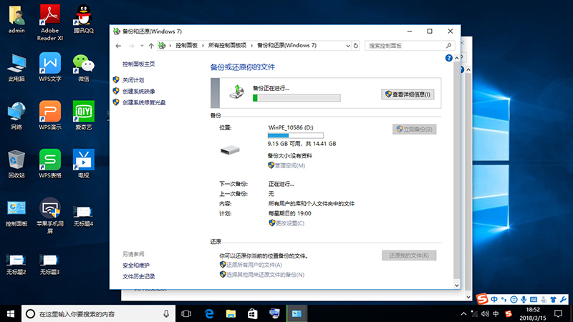Toggle Sogou voice input microphone
Image resolution: width=573 pixels, height=322 pixels.
tap(524, 299)
